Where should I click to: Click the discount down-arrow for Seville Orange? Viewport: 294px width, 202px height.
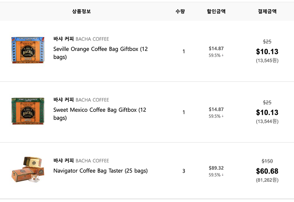coord(223,55)
